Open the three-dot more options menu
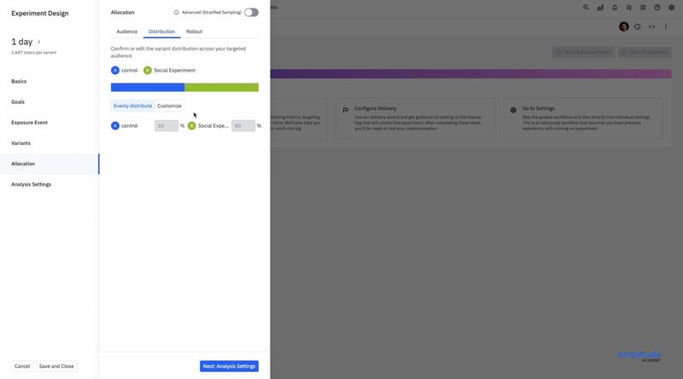Screen dimensions: 683x379 [x=666, y=26]
